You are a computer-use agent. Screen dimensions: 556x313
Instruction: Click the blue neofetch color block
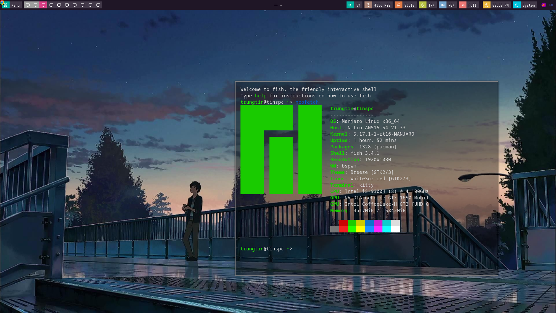click(x=369, y=226)
